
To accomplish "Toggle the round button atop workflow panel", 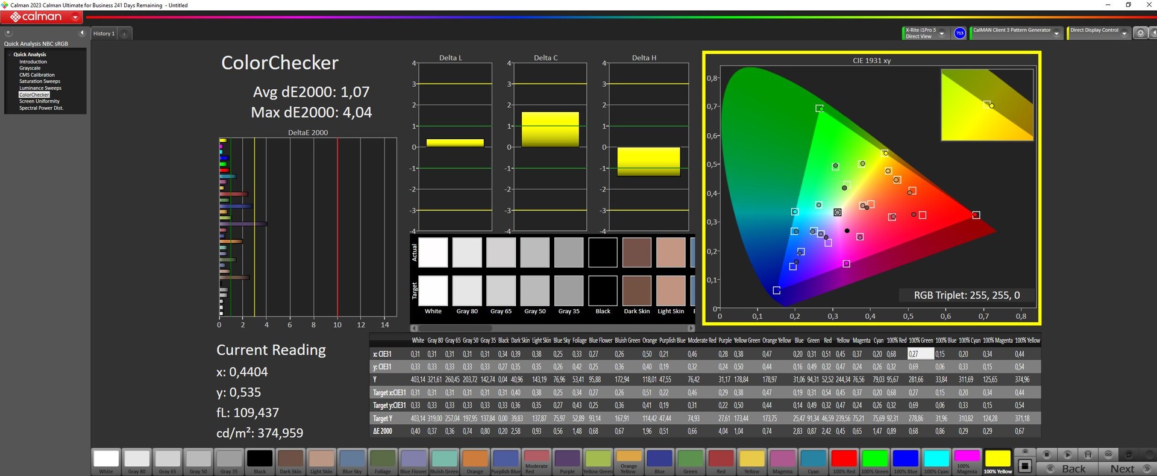I will tap(8, 33).
